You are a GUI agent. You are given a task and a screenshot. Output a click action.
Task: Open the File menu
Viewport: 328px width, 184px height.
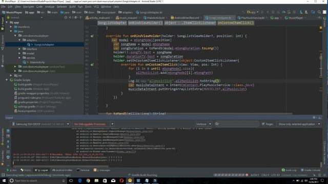(x=3, y=7)
